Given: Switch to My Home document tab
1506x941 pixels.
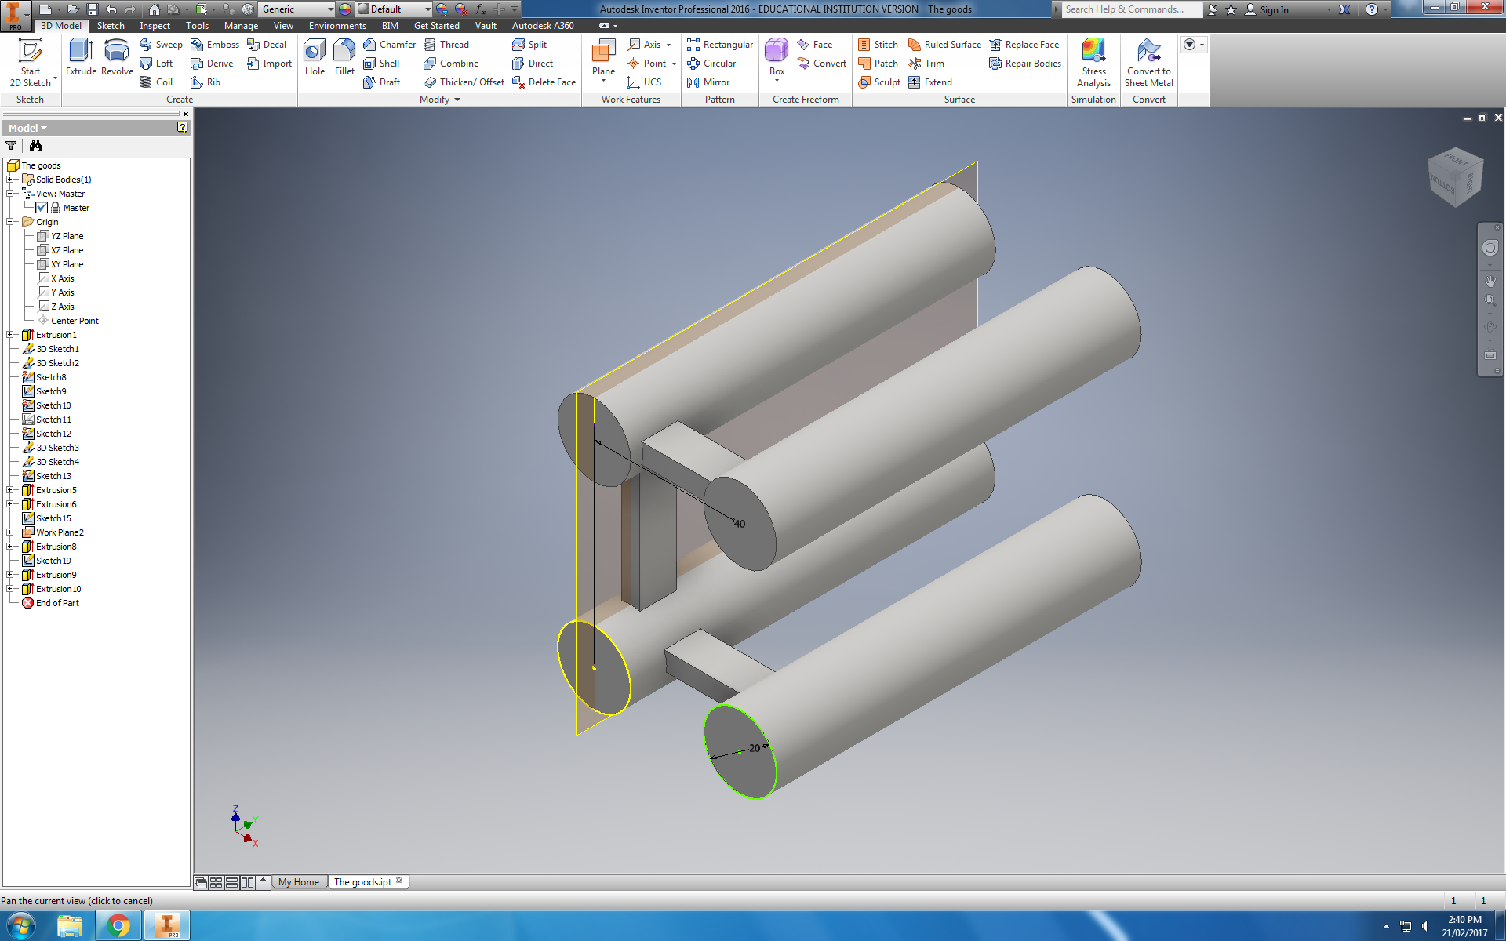Looking at the screenshot, I should click(x=299, y=882).
